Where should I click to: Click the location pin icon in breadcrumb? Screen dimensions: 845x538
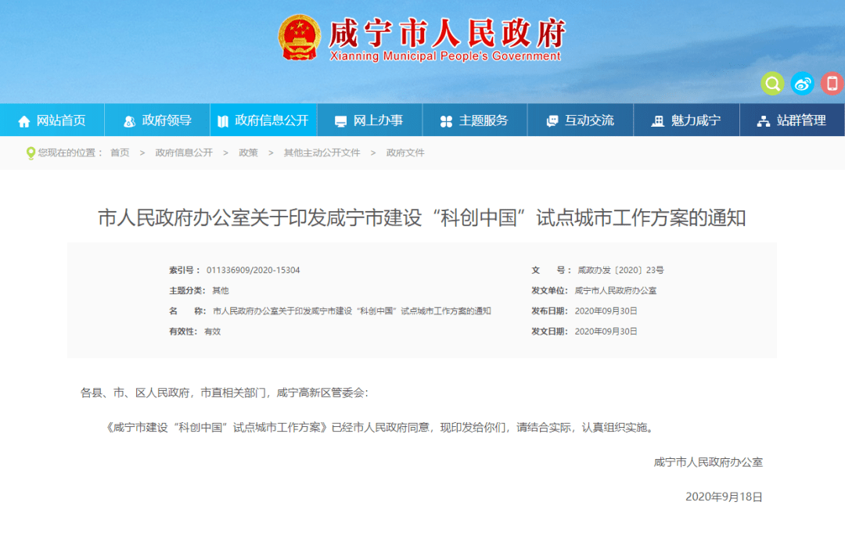pos(31,153)
